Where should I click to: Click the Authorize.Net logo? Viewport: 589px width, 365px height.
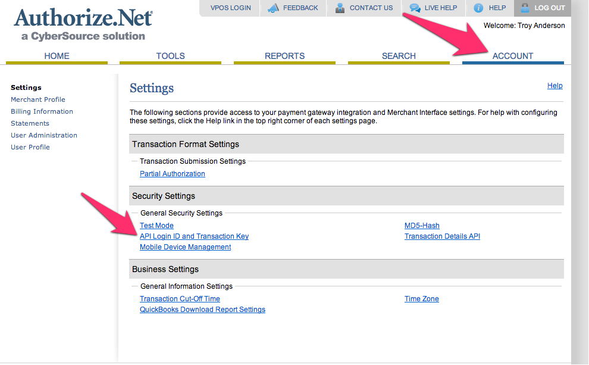83,24
